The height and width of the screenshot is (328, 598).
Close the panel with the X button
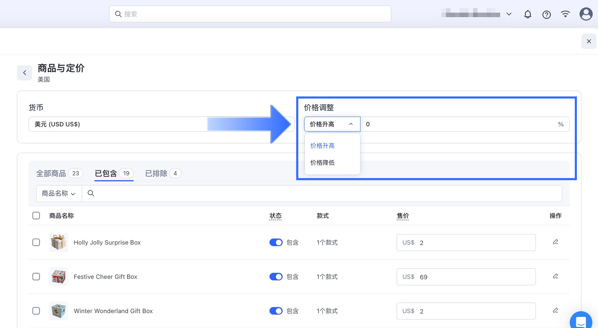(x=589, y=41)
